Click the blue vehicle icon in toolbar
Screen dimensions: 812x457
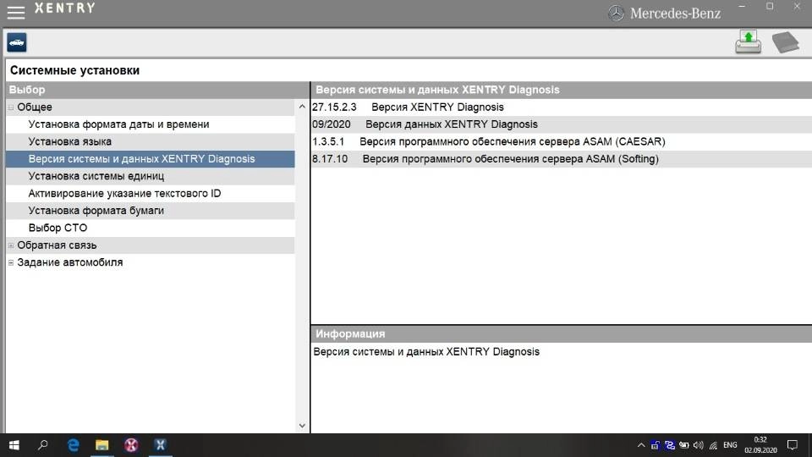coord(17,42)
